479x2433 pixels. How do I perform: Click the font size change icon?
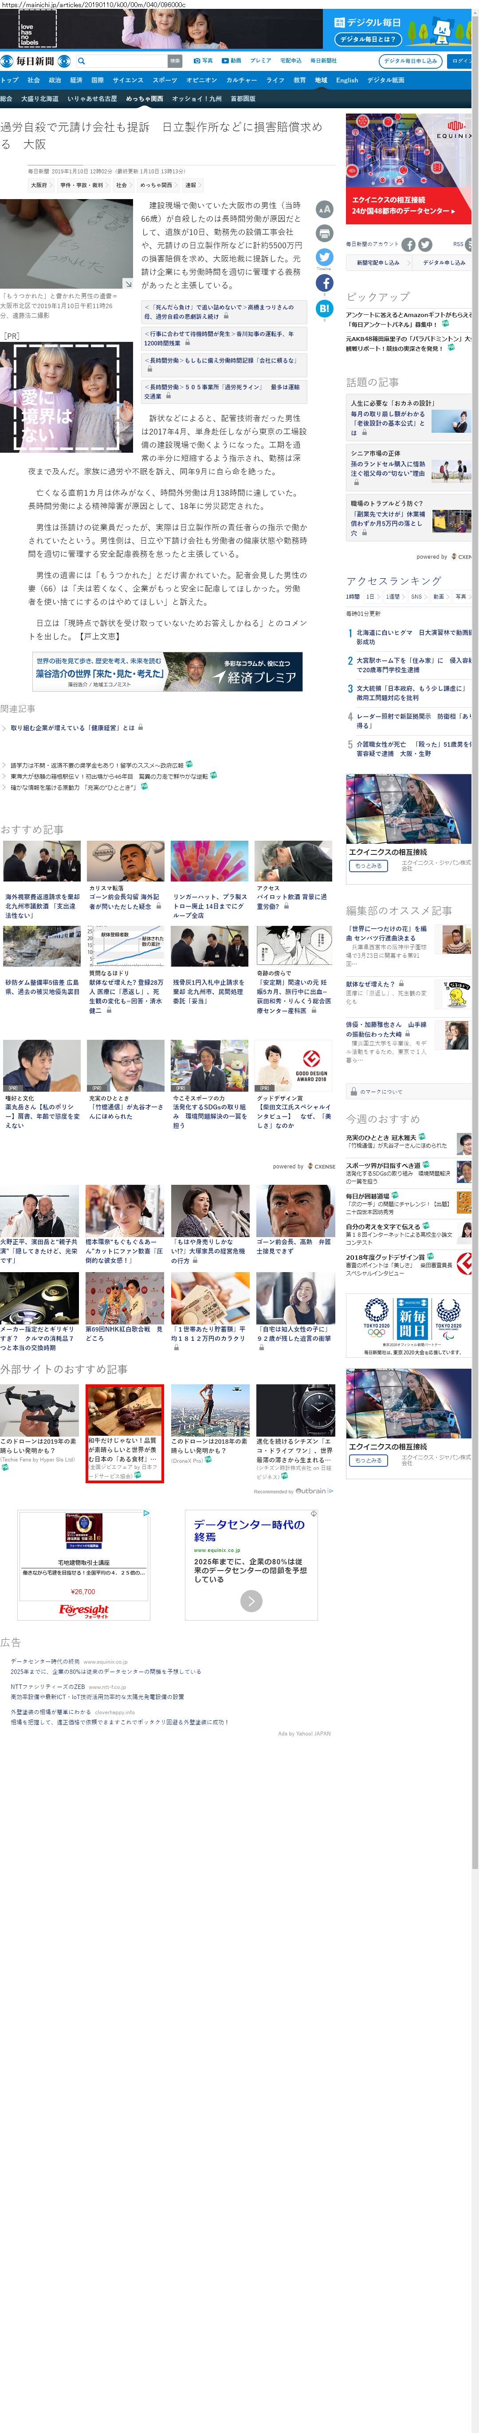click(324, 210)
